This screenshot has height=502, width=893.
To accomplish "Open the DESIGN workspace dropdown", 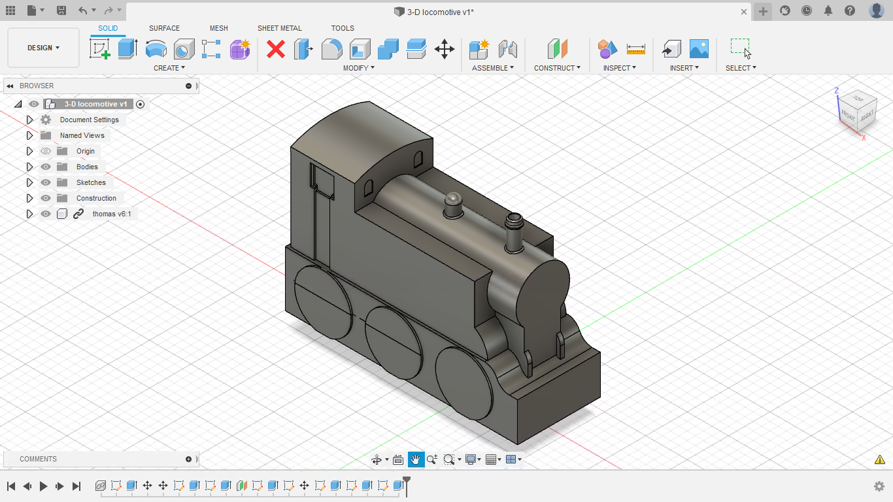I will click(43, 48).
